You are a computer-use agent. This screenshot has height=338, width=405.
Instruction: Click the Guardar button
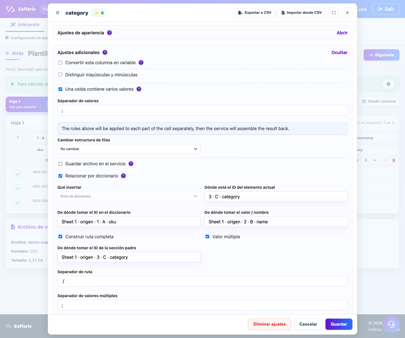coord(339,324)
